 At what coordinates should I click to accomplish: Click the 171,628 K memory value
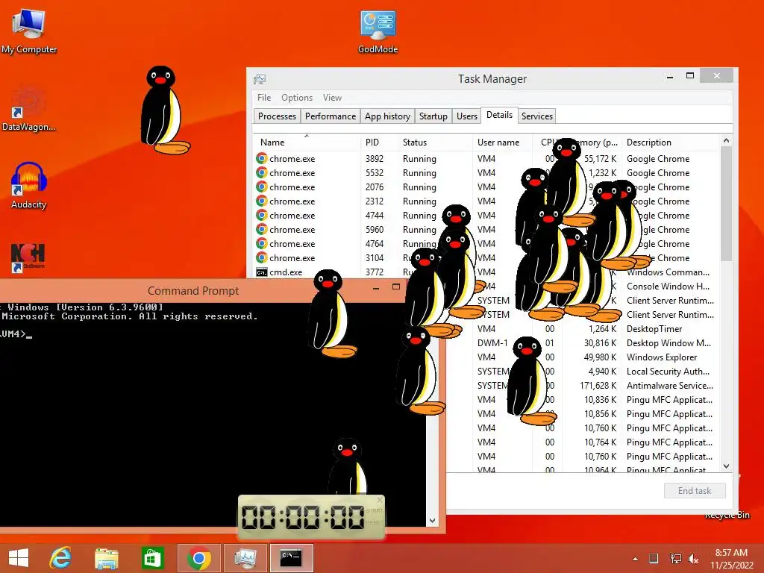598,386
